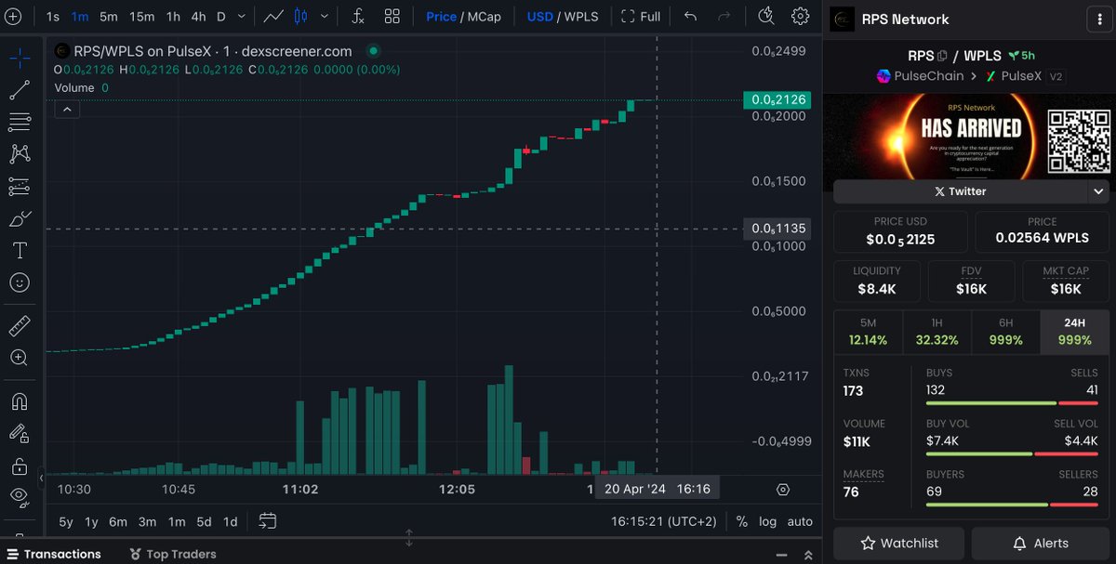Select the brush drawing tool
The image size is (1116, 564).
(20, 218)
